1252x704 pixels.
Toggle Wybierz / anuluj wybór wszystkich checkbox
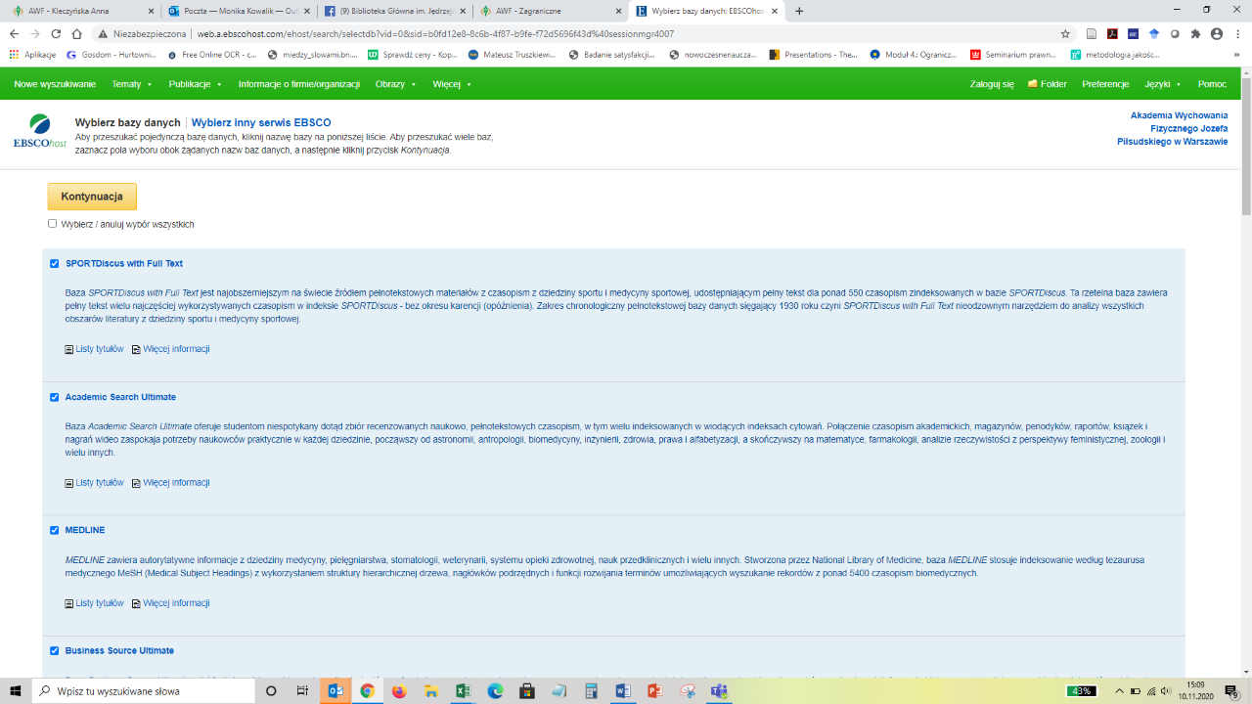(x=53, y=224)
